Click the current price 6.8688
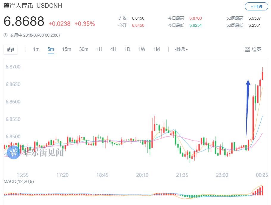Image resolution: width=271 pixels, height=205 pixels. (x=24, y=22)
